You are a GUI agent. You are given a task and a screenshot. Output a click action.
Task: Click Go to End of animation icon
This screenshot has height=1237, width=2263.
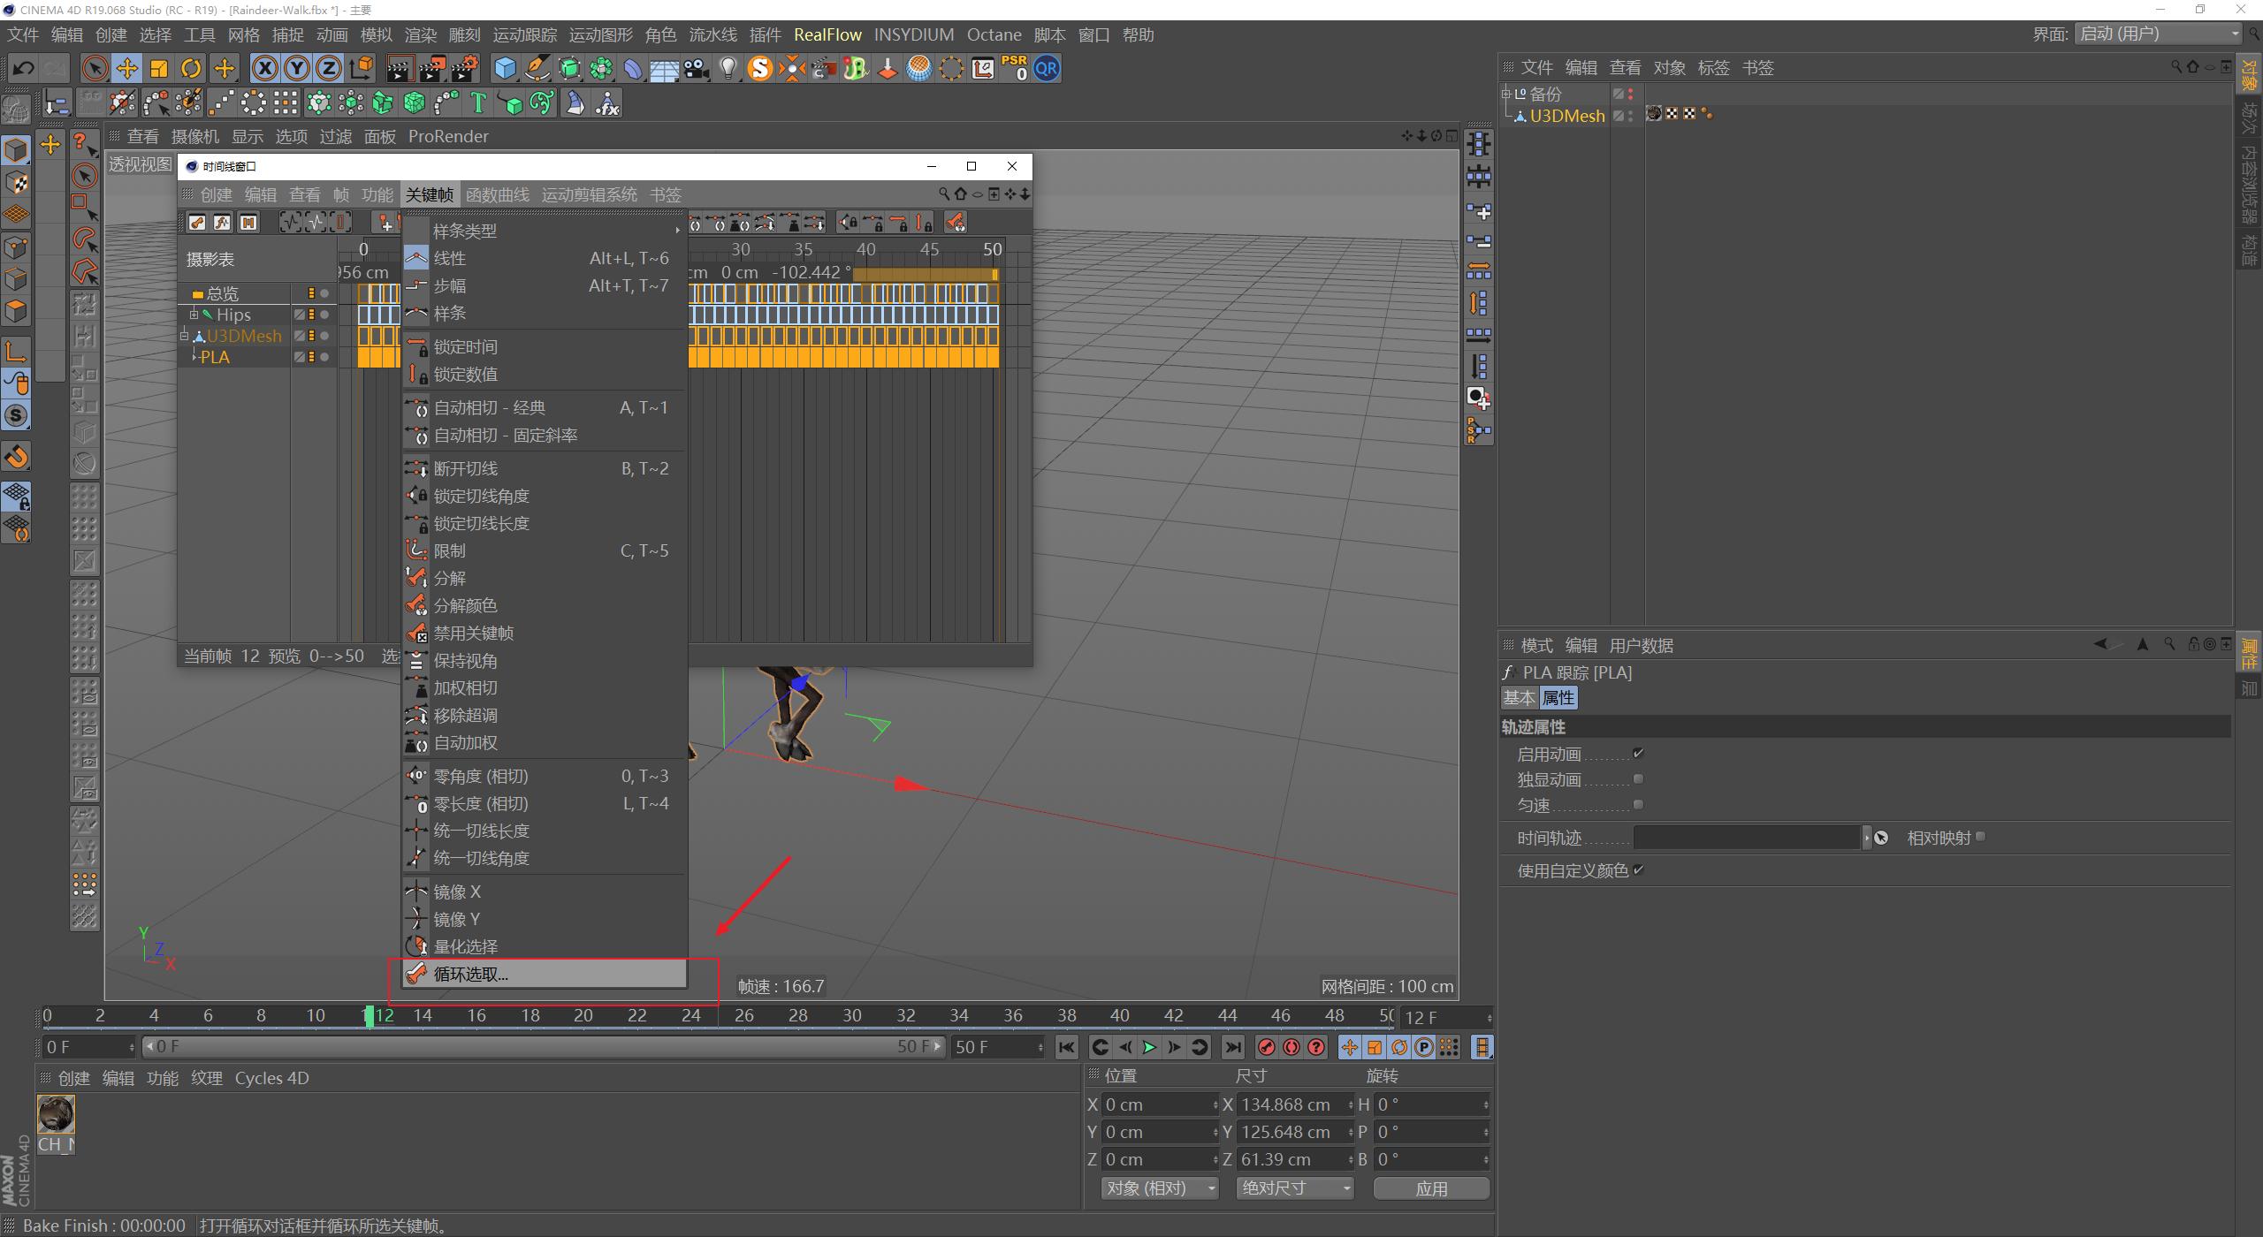tap(1232, 1047)
